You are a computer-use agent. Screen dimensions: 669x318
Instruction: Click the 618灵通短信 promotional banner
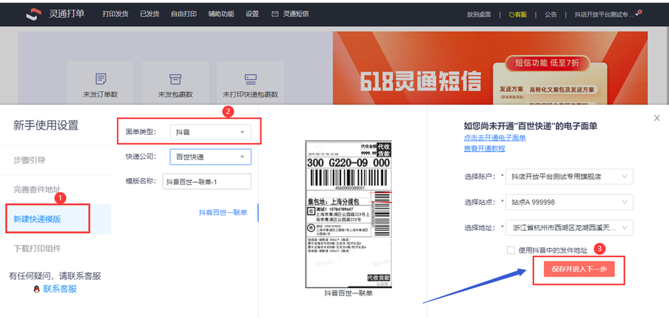tap(490, 68)
